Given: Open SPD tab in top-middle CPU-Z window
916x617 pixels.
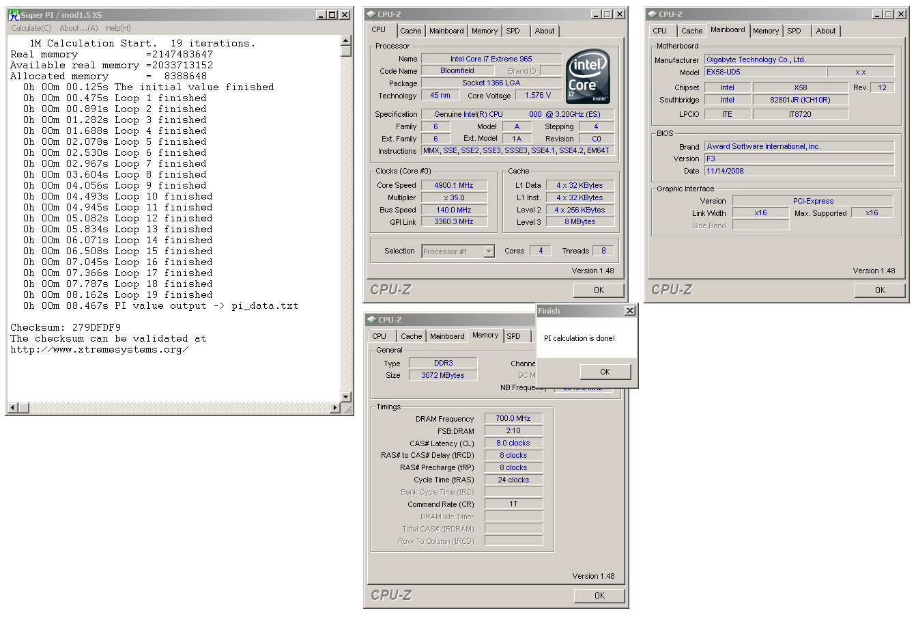Looking at the screenshot, I should pos(513,31).
